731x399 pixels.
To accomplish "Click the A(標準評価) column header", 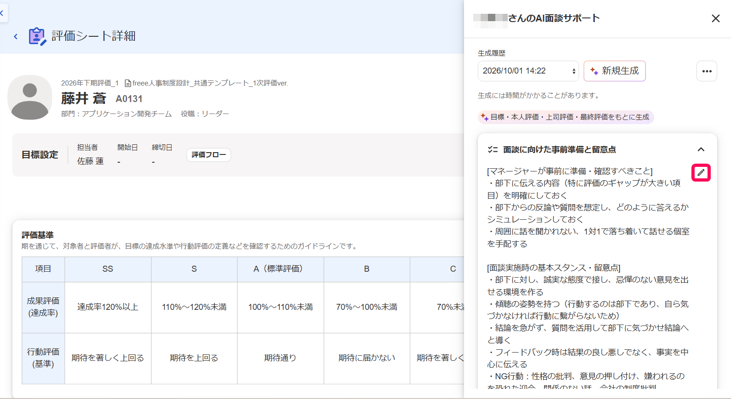I will coord(280,269).
